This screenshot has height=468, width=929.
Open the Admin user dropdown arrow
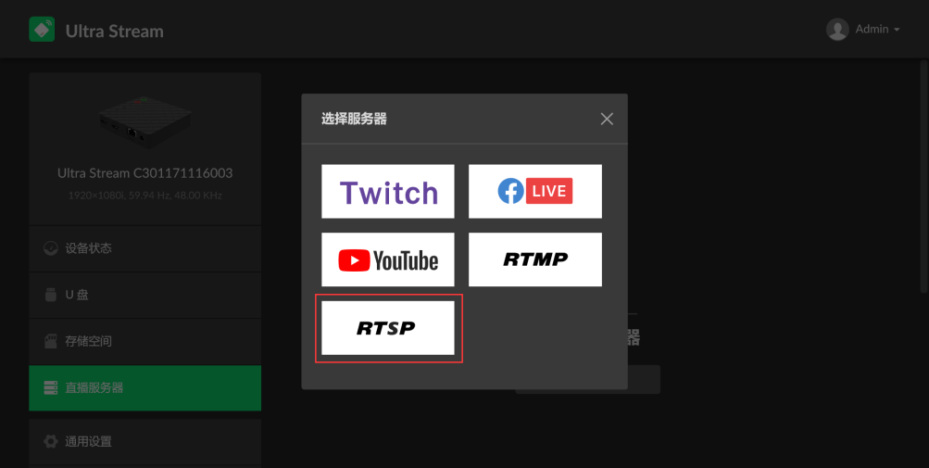pos(897,30)
